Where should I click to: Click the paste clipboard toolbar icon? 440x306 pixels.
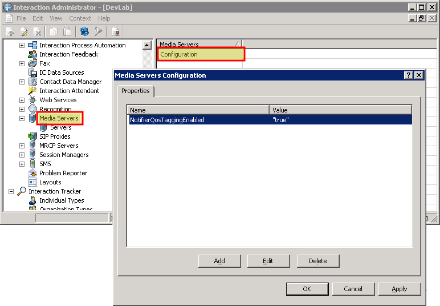67,32
